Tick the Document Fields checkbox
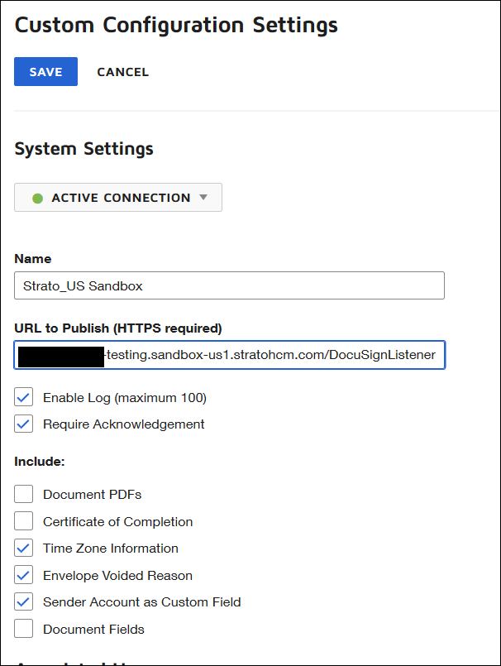The image size is (501, 666). (x=24, y=629)
